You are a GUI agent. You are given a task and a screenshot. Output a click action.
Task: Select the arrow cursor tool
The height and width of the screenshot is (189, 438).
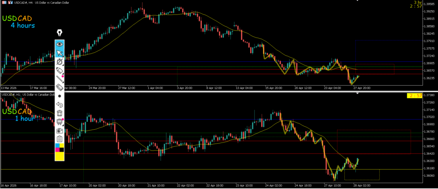coord(59,53)
